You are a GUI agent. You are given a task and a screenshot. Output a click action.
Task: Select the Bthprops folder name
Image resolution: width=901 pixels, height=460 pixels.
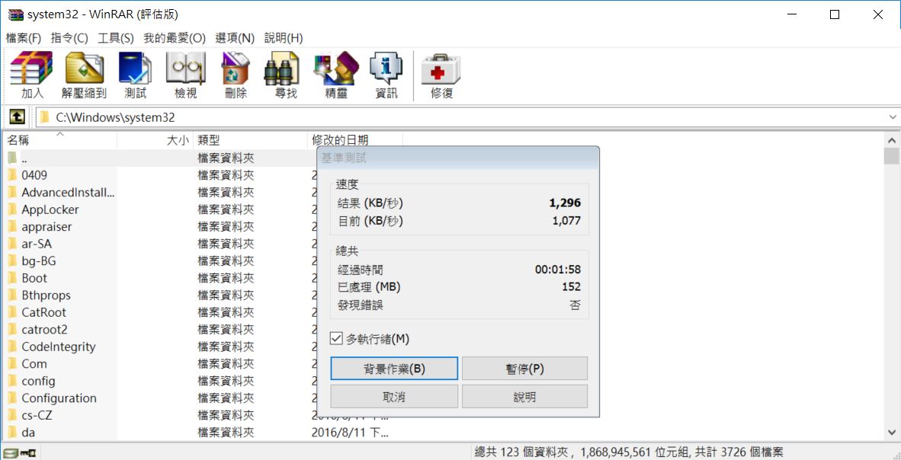46,295
